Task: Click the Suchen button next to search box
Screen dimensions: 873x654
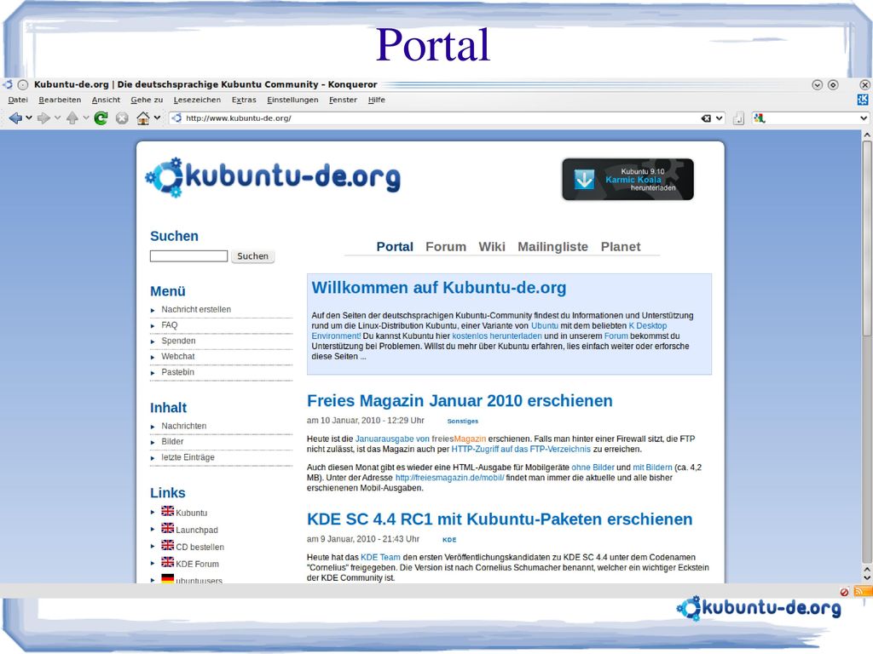Action: (252, 256)
